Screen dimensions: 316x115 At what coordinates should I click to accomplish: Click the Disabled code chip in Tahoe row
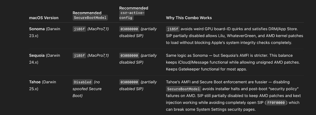coord(83,82)
